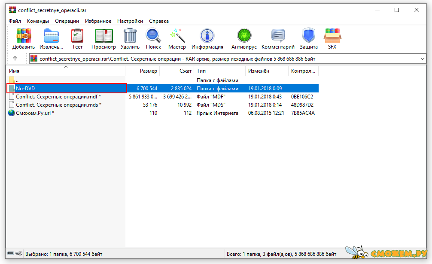432x264 pixels.
Task: Sort by the Сжат column header
Action: tap(177, 71)
